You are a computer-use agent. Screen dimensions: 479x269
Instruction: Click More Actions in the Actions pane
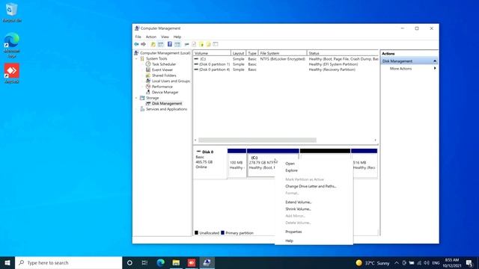[400, 69]
